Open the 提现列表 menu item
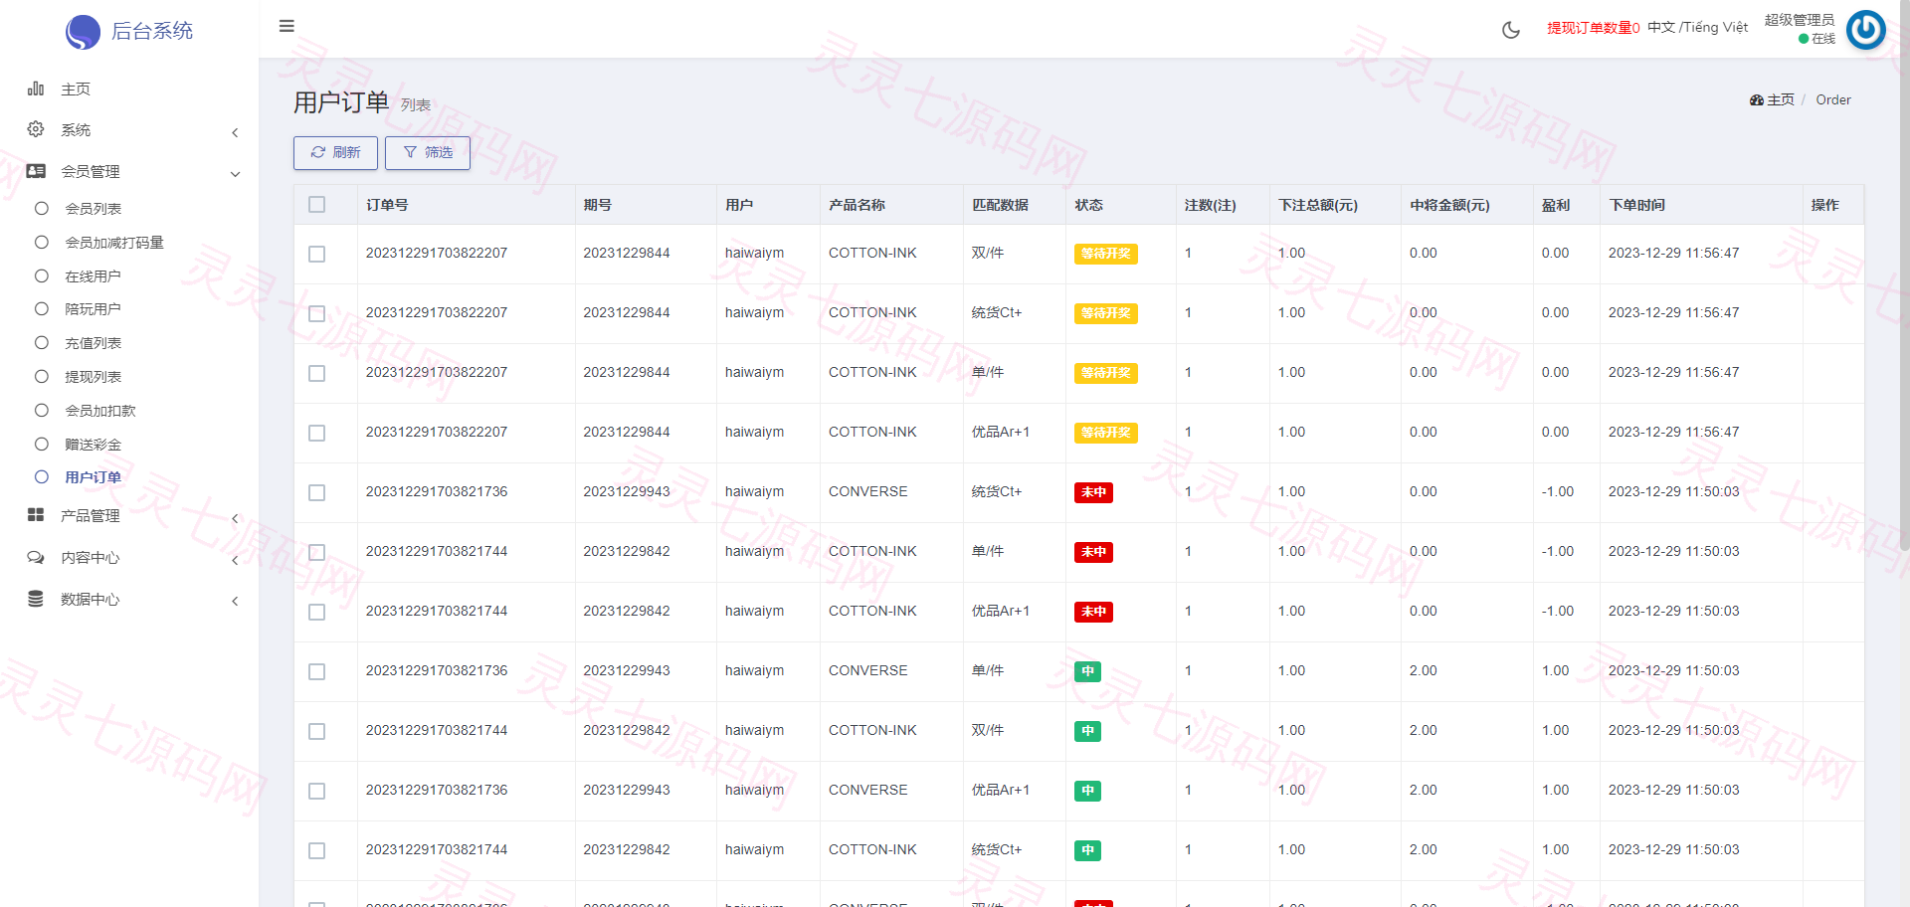Viewport: 1910px width, 907px height. click(x=93, y=376)
